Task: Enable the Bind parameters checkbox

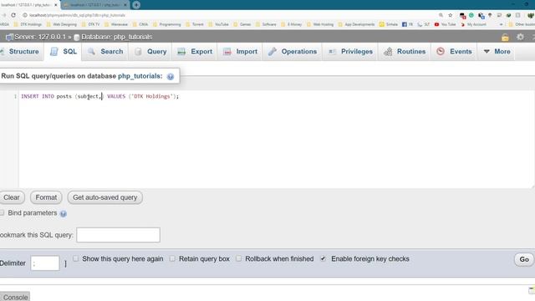Action: click(x=2, y=213)
